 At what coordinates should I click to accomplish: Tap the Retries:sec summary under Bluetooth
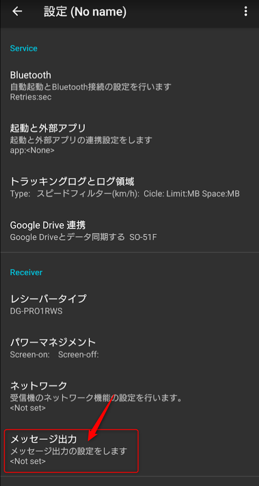(x=31, y=97)
